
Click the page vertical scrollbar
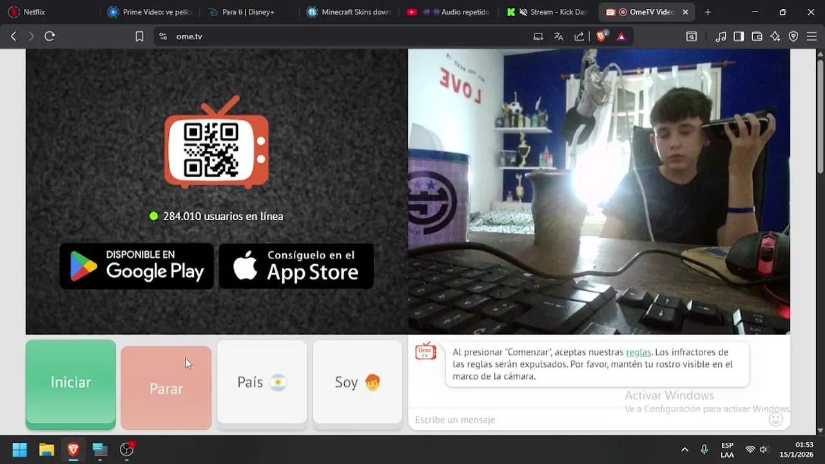[820, 116]
